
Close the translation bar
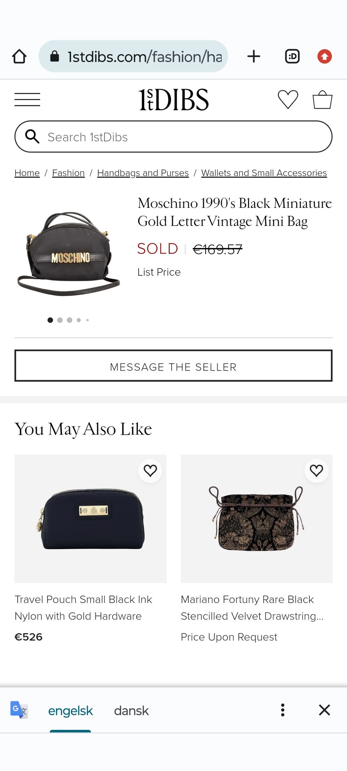(x=324, y=710)
